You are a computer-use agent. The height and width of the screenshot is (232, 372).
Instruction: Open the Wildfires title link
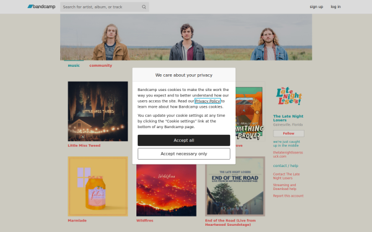pyautogui.click(x=144, y=220)
